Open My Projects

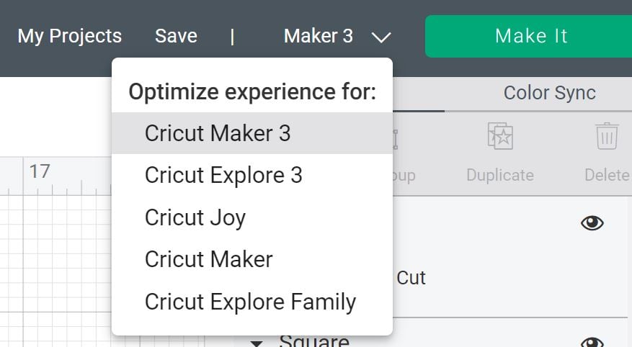click(70, 36)
